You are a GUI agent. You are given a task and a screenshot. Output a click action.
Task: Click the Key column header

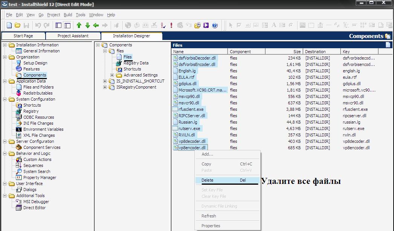[x=360, y=52]
